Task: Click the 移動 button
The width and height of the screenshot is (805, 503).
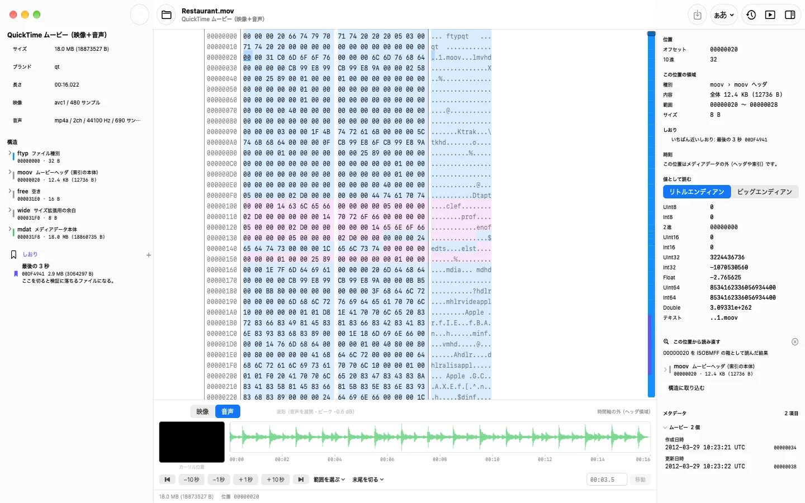Action: tap(641, 480)
